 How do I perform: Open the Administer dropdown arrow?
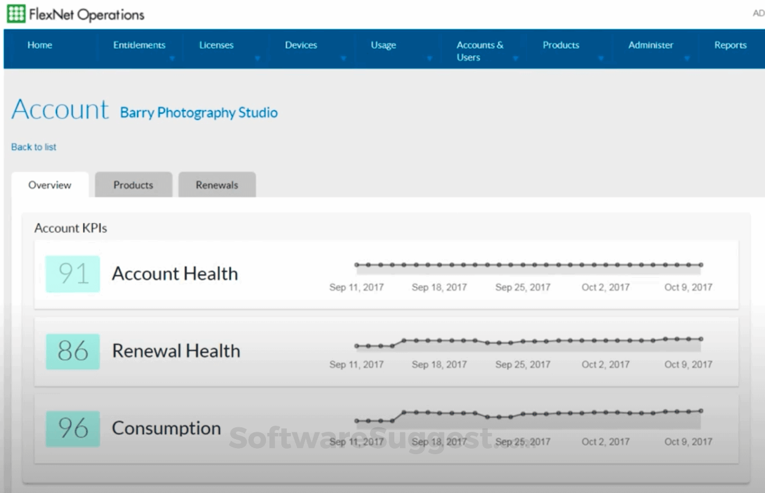click(x=687, y=58)
